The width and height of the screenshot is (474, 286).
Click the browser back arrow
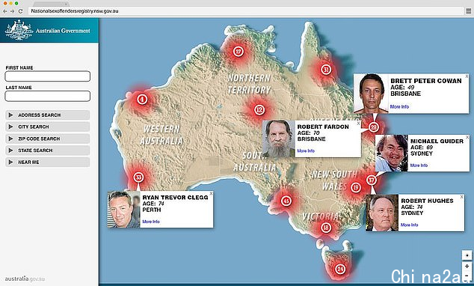4,11
